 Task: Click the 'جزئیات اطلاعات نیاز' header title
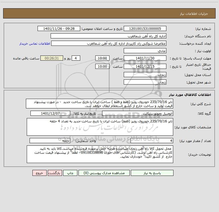(x=194, y=14)
